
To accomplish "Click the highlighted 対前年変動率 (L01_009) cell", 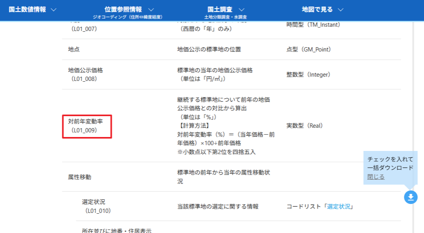I will tap(87, 126).
